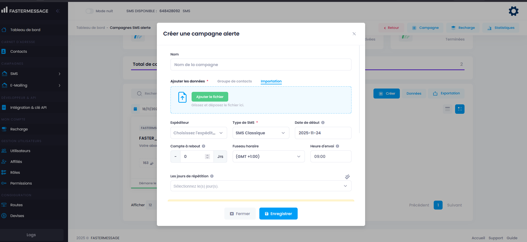The width and height of the screenshot is (527, 242).
Task: Toggle the Mode nuit switch
Action: [89, 11]
